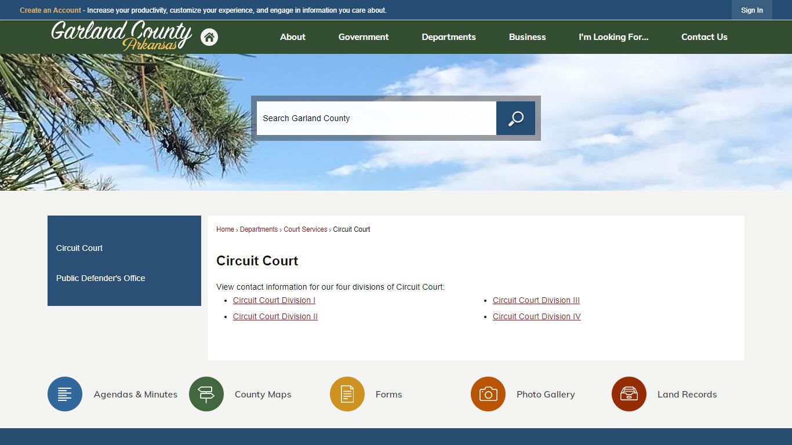Click the Photo Gallery text label

pyautogui.click(x=546, y=395)
